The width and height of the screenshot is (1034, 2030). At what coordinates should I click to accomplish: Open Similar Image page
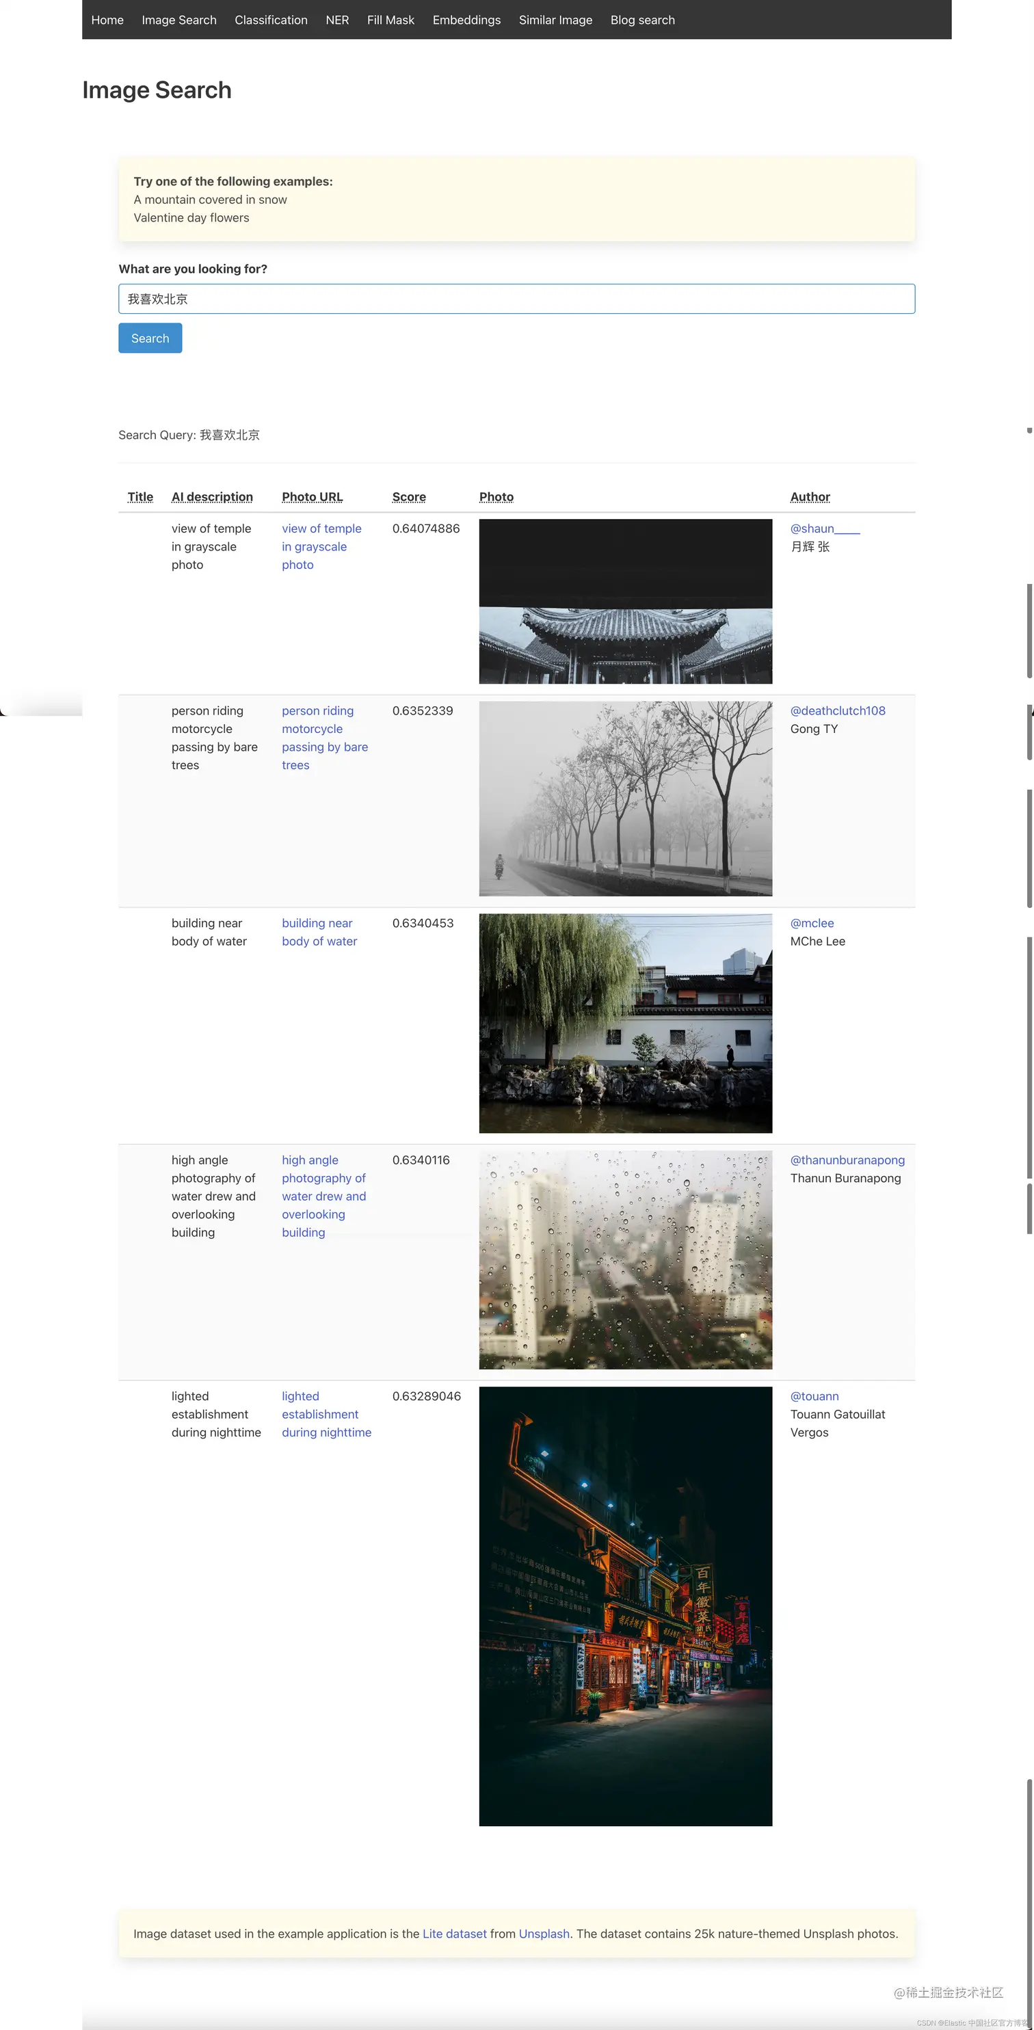click(x=555, y=20)
